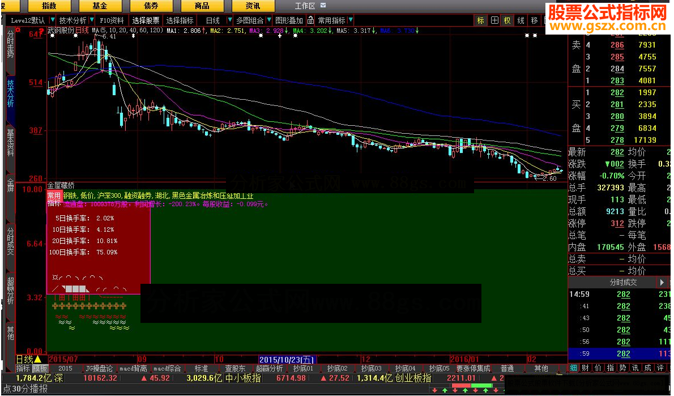Switch to the 资讯 top tab
Screen dimensions: 674x396
(x=253, y=6)
